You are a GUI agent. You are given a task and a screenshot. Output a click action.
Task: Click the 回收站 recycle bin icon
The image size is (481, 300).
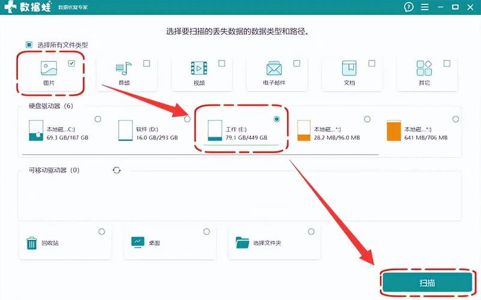[32, 243]
